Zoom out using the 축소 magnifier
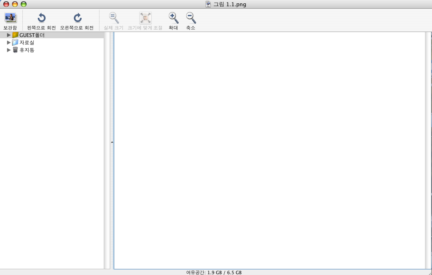The image size is (432, 275). click(191, 18)
